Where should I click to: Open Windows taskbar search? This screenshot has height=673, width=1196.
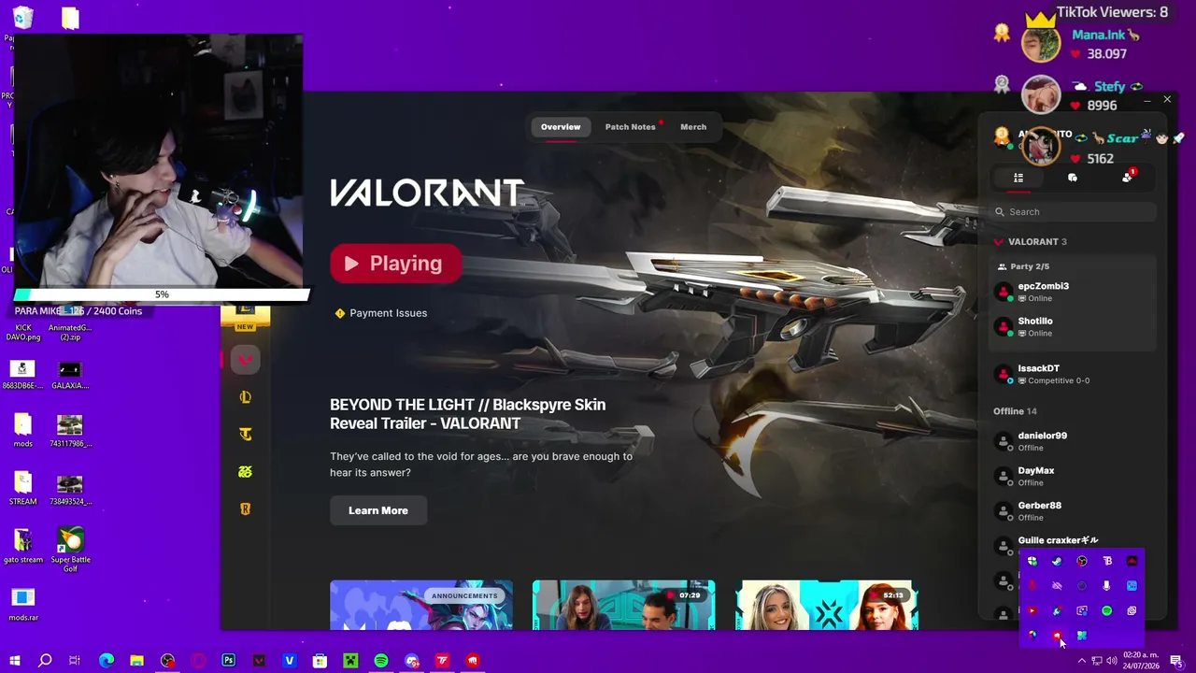[x=45, y=661]
